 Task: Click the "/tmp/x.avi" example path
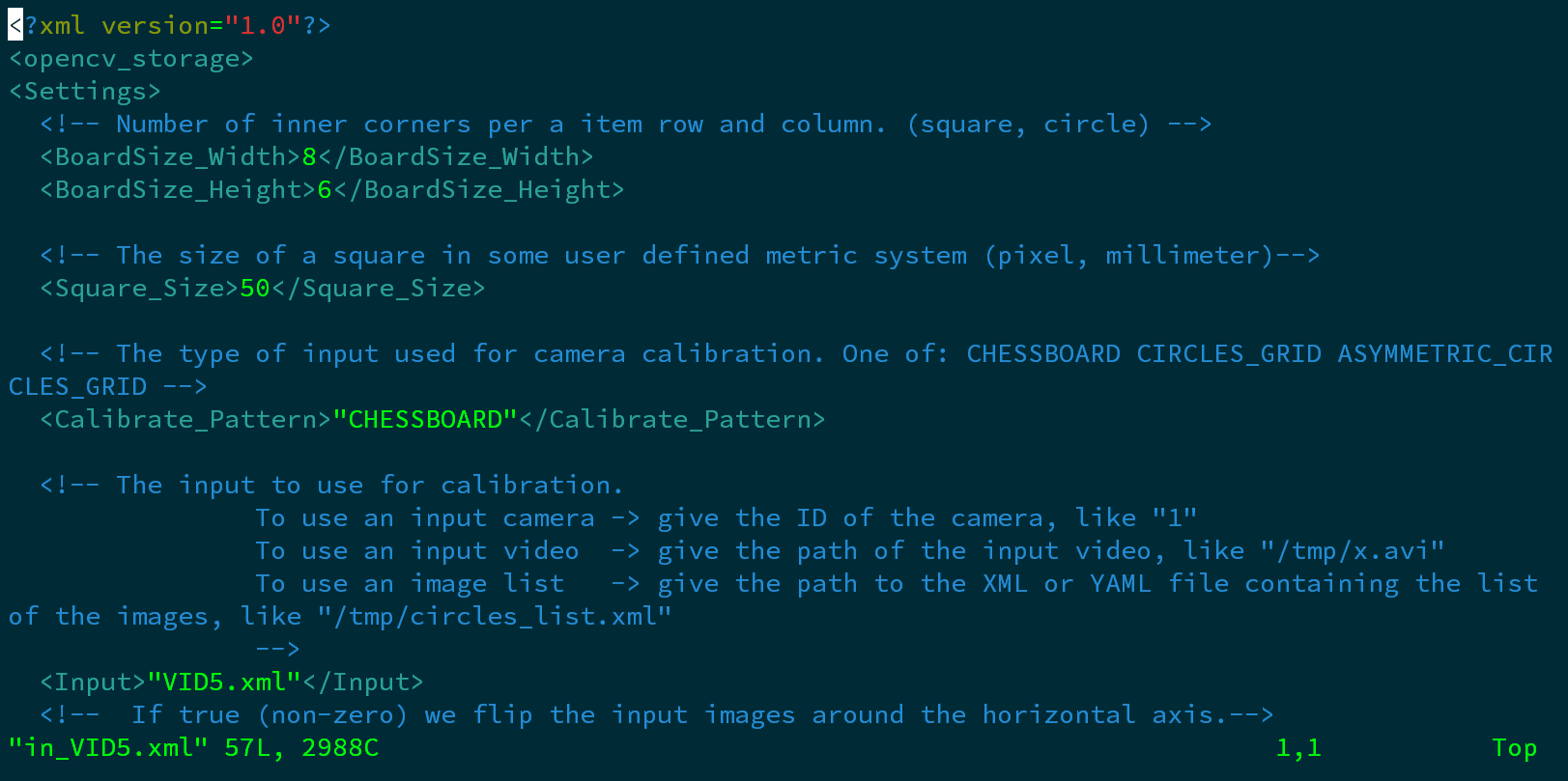coord(1352,551)
